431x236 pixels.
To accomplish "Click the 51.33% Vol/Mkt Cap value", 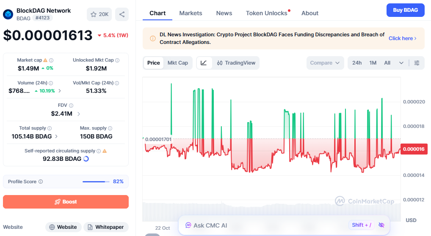I will pyautogui.click(x=96, y=91).
